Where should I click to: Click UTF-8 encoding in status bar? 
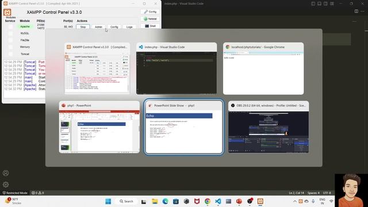coord(327,193)
